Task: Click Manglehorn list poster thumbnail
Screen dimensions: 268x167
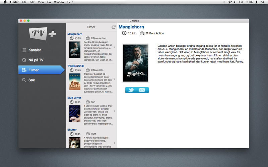Action: click(75, 50)
